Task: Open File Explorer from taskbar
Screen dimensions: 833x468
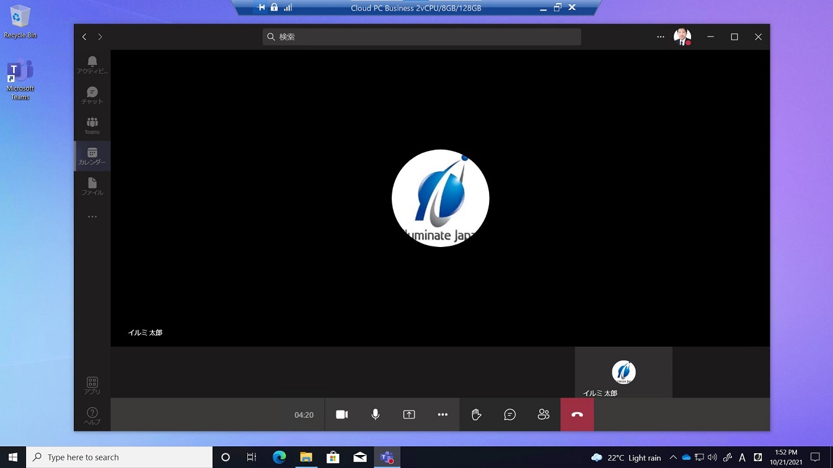Action: [x=306, y=457]
